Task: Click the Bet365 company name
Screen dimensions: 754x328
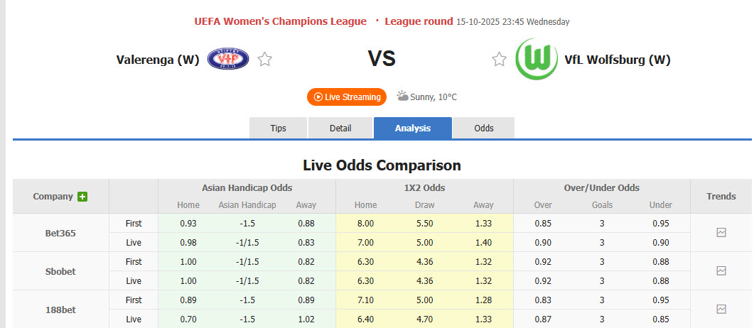Action: click(60, 232)
